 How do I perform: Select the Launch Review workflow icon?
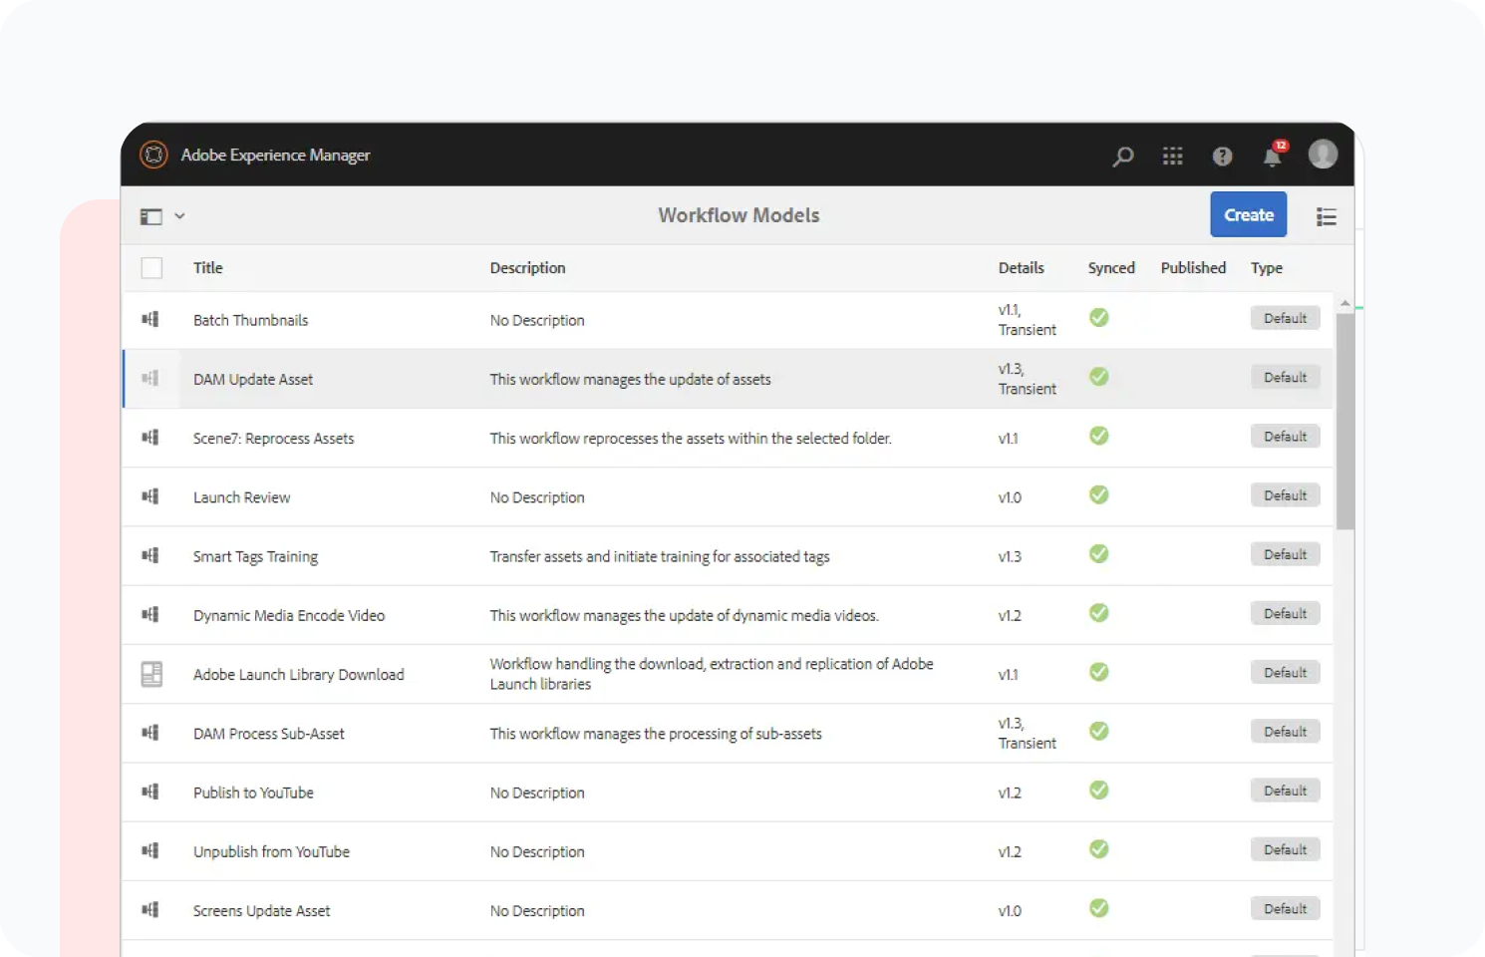[x=150, y=495]
